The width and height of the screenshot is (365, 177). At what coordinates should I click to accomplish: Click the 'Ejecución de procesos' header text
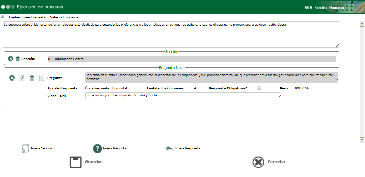40,7
